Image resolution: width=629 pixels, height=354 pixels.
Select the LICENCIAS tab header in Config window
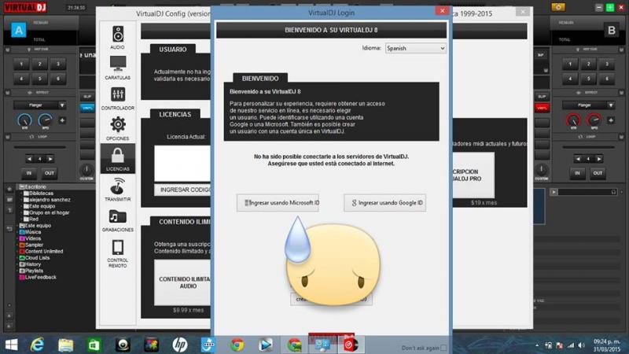tap(175, 114)
